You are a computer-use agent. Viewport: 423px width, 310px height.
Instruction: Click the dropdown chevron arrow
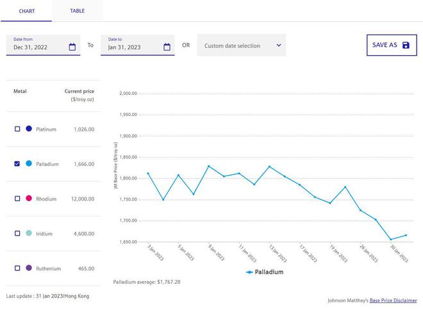point(278,45)
